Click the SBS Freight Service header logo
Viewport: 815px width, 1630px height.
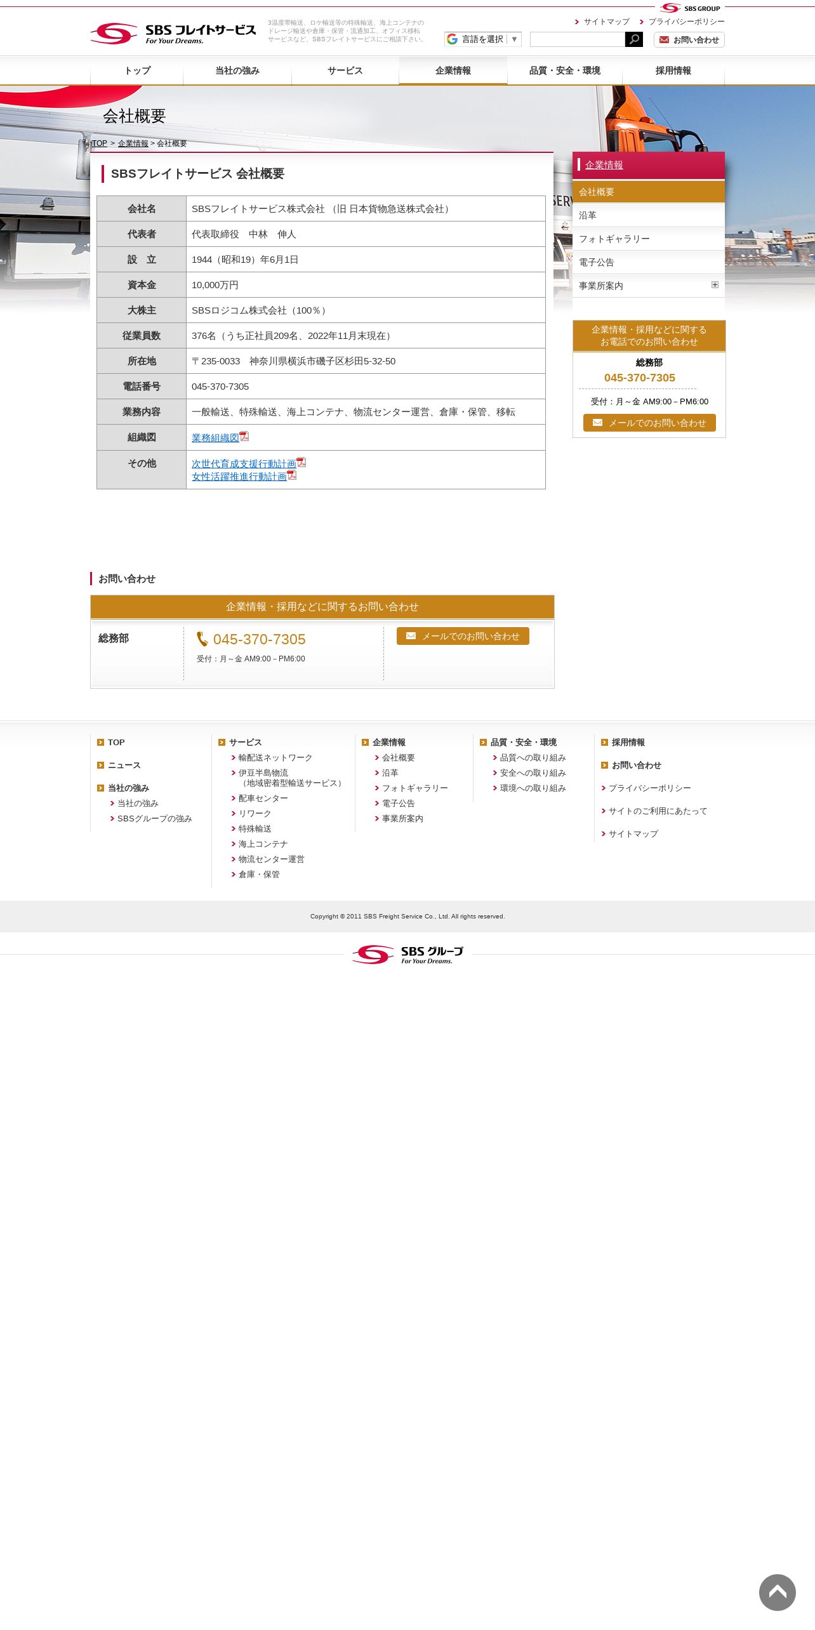[173, 34]
